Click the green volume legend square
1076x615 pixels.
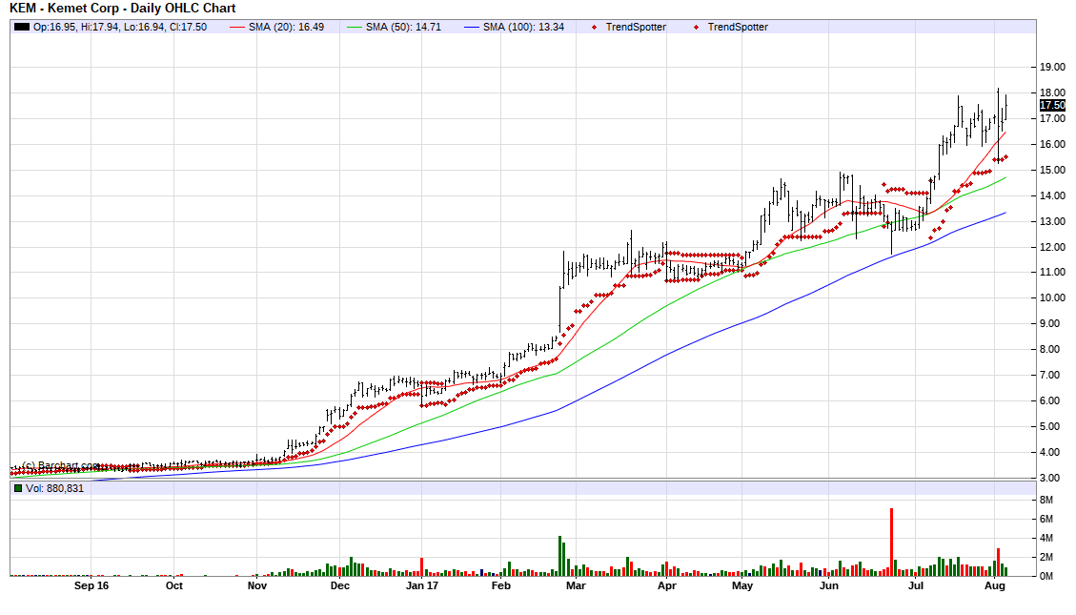tap(18, 489)
